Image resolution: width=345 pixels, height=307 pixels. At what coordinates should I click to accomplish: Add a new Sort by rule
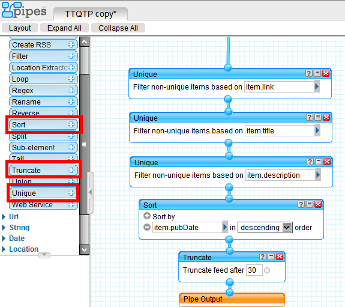click(x=147, y=216)
